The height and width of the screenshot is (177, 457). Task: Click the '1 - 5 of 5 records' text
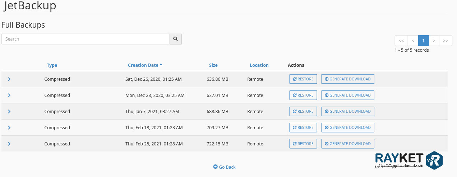(x=412, y=50)
